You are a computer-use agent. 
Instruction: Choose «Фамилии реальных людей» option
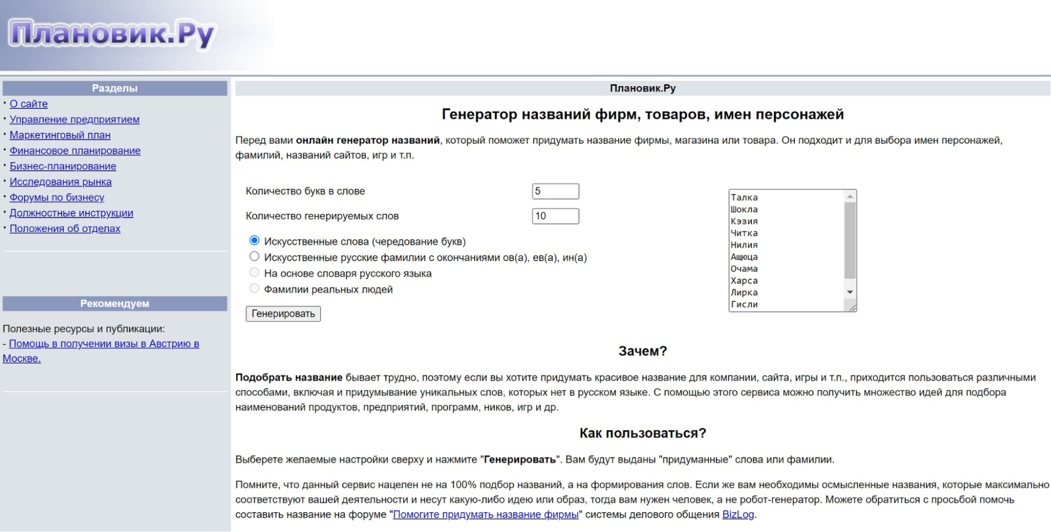[254, 288]
